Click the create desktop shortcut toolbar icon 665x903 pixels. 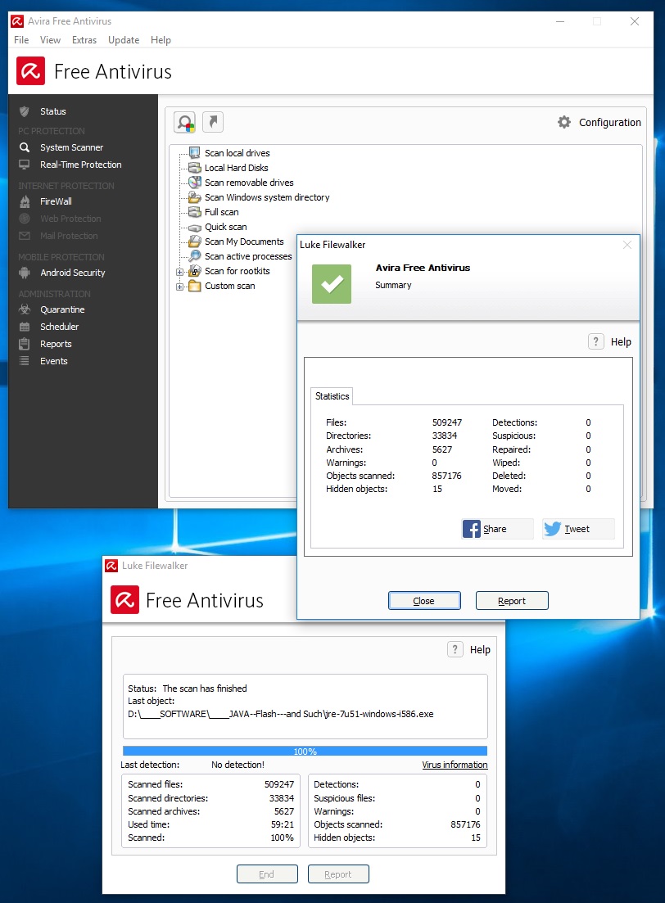point(213,122)
